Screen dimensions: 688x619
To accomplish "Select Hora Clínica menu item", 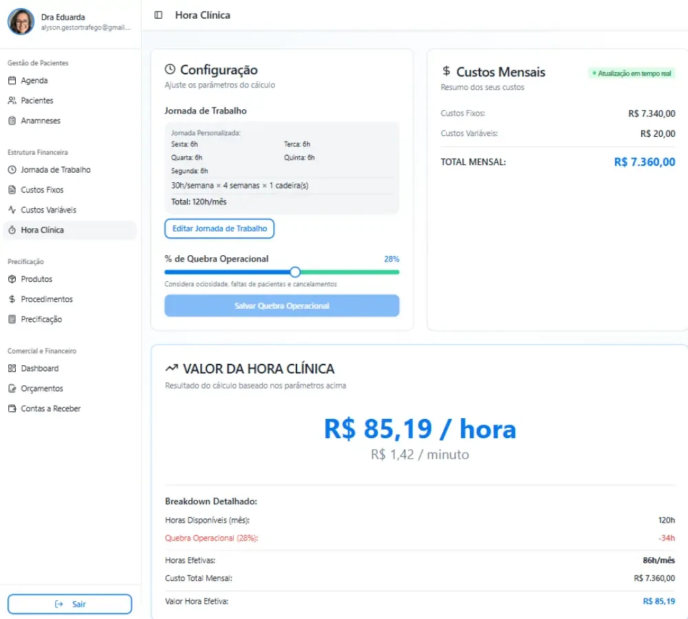I will pos(70,230).
